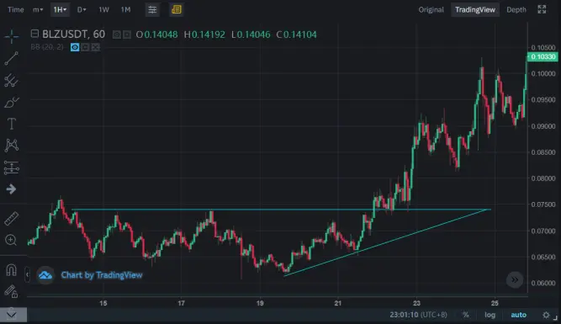Image resolution: width=561 pixels, height=324 pixels.
Task: Click the second BLZUSDT legend icon
Action: pyautogui.click(x=127, y=35)
